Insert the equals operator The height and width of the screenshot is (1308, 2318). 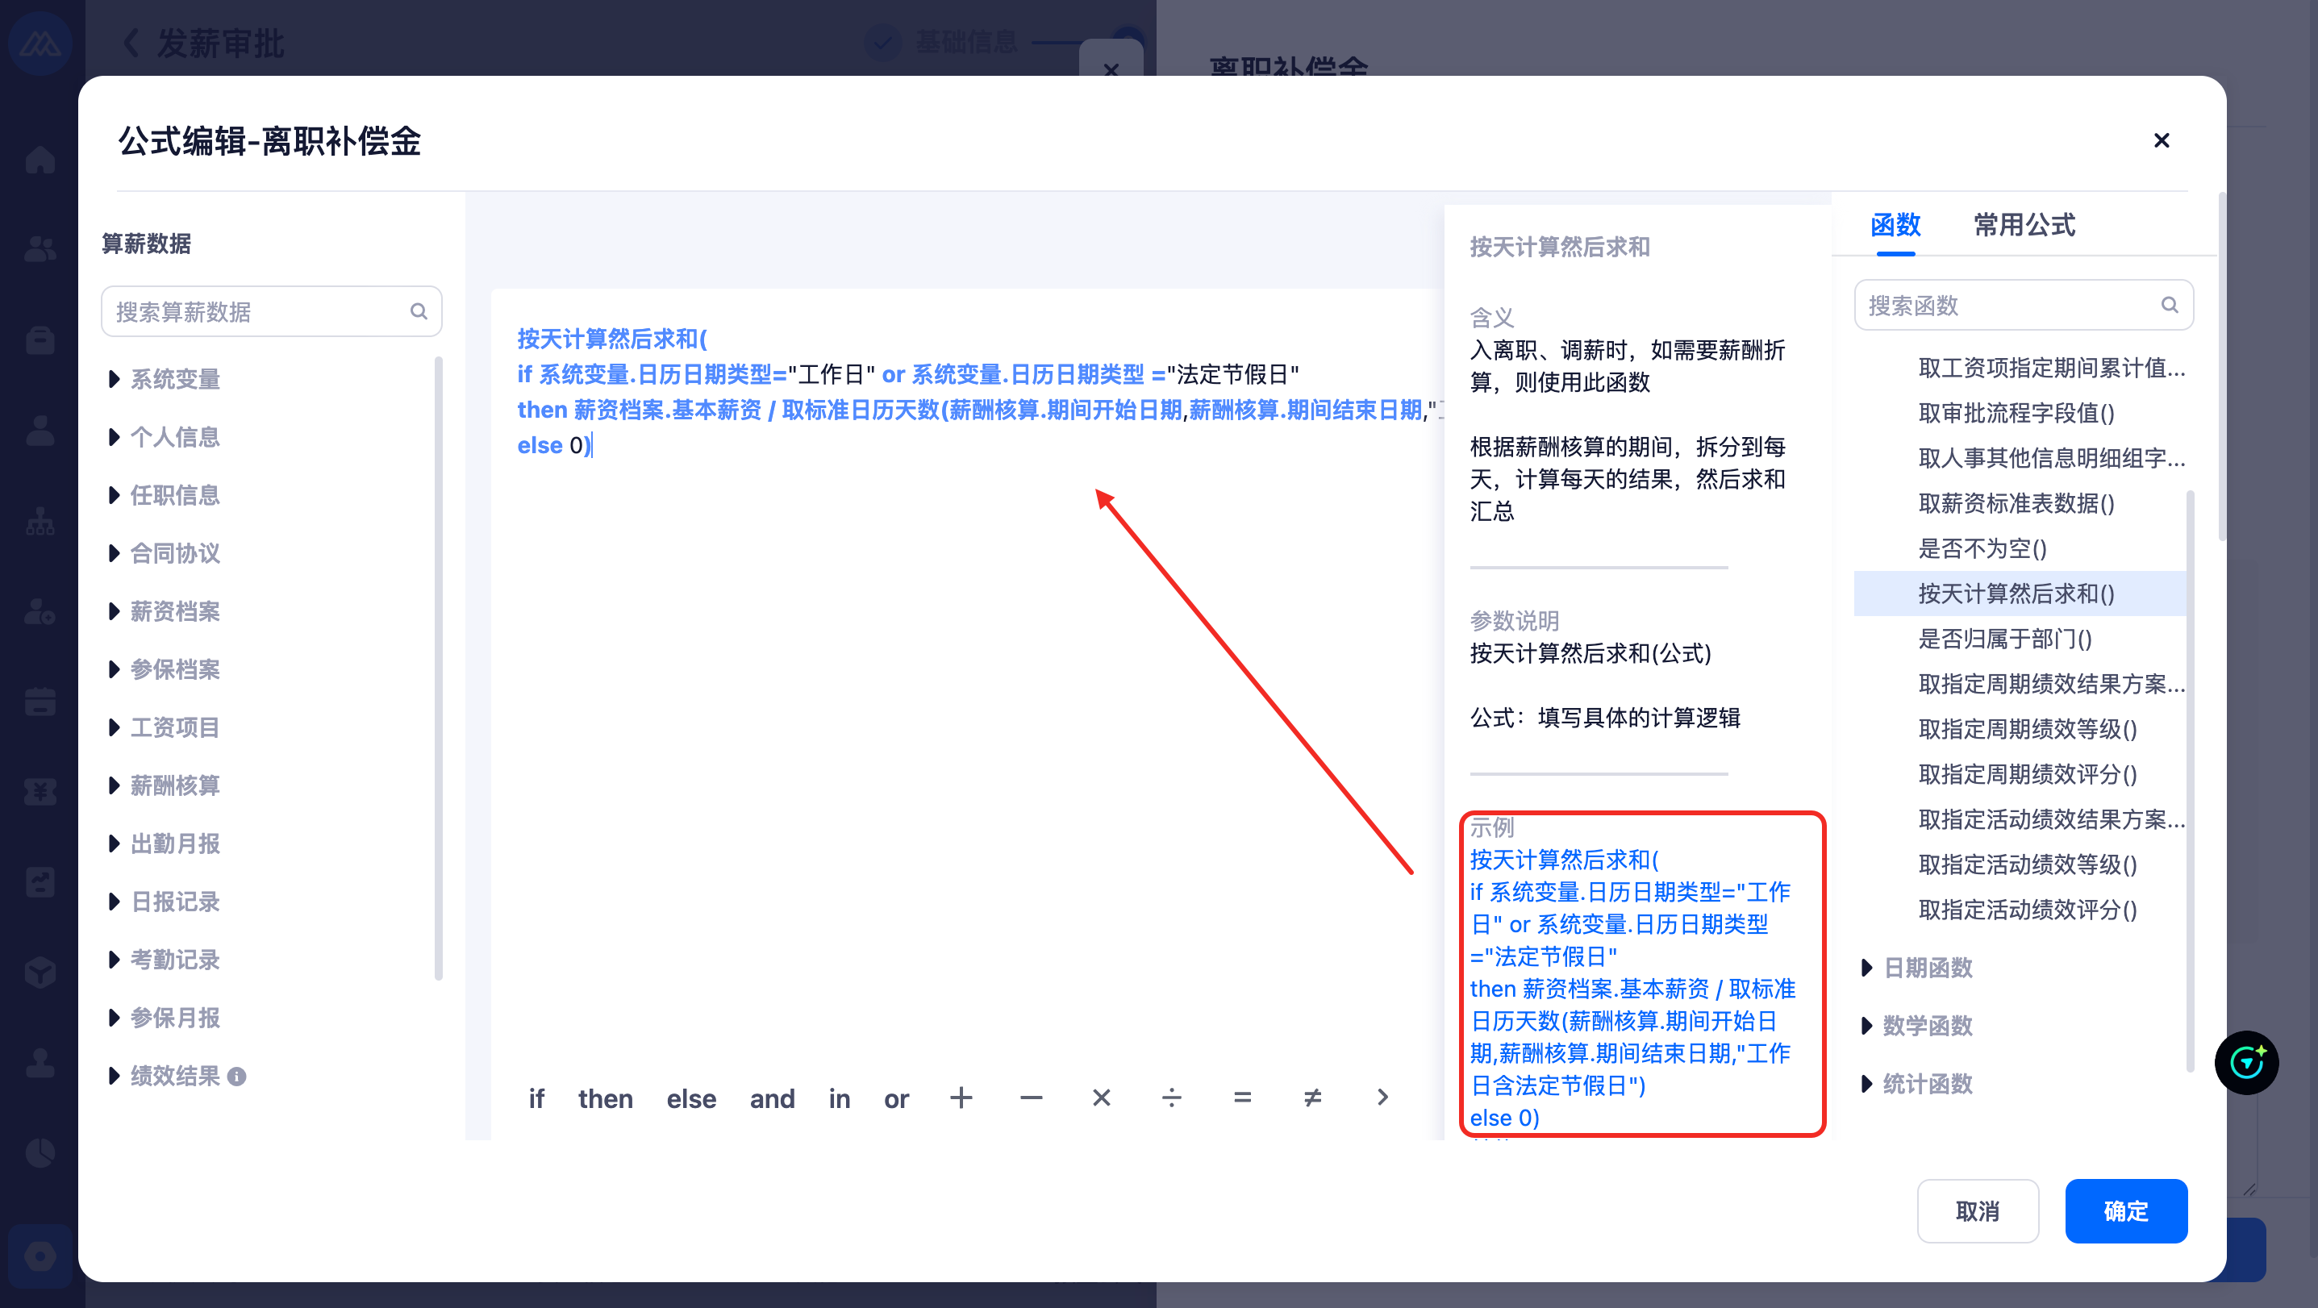(x=1242, y=1098)
